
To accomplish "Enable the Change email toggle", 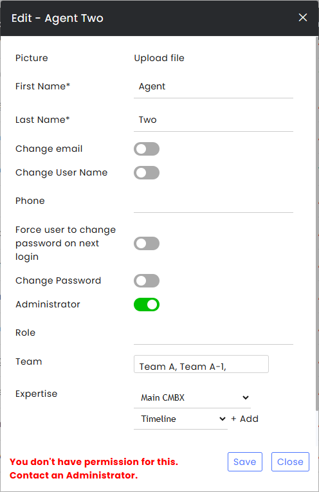I will 147,149.
